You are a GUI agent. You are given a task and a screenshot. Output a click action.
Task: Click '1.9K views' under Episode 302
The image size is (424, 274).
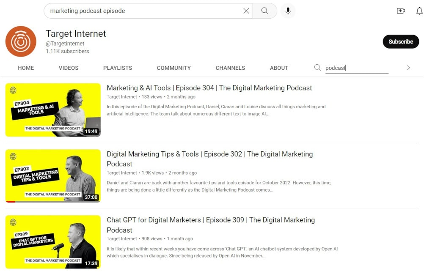coord(153,173)
